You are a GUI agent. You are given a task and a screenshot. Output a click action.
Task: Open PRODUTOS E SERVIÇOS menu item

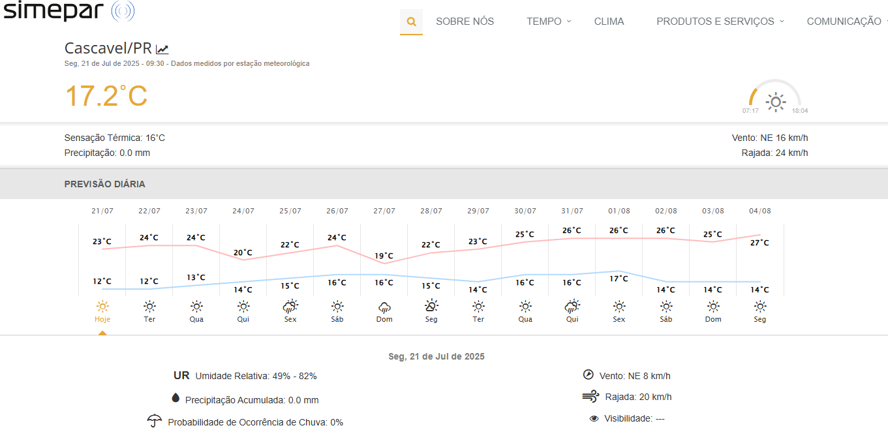point(715,22)
